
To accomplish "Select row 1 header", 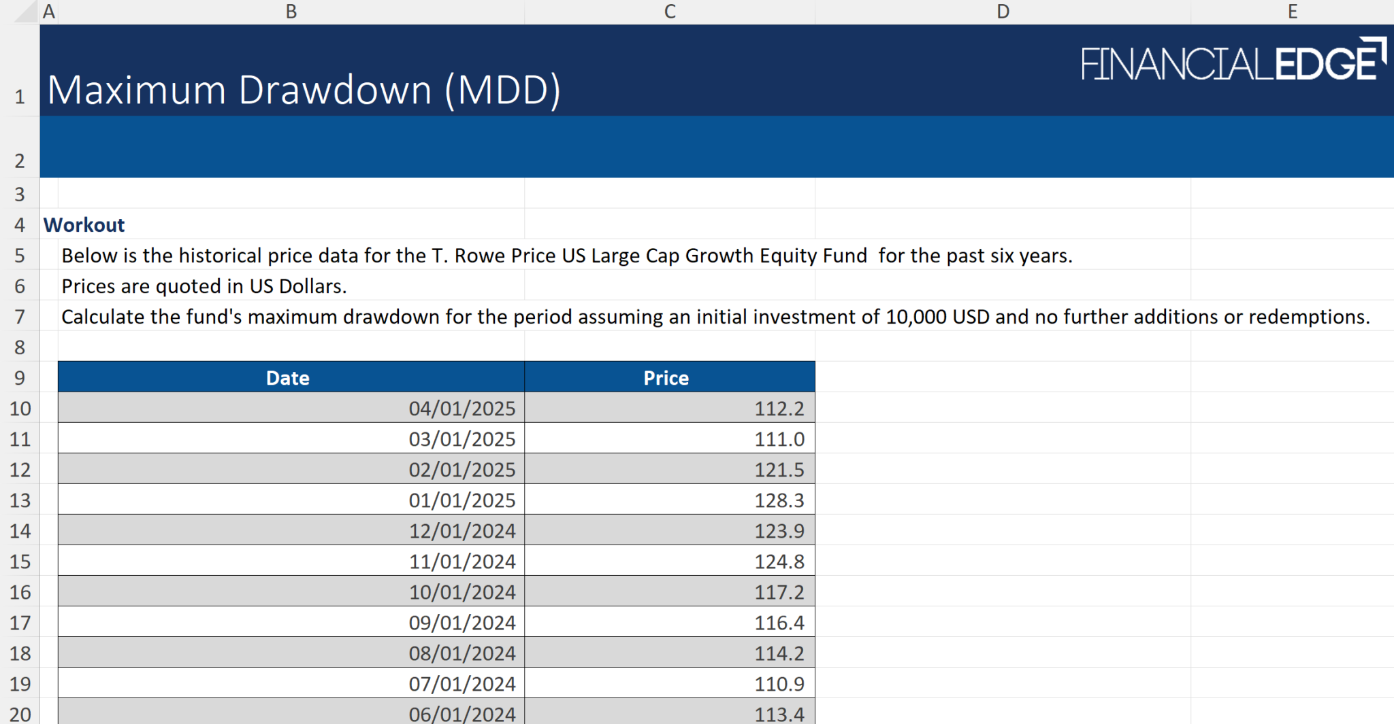I will pos(20,97).
